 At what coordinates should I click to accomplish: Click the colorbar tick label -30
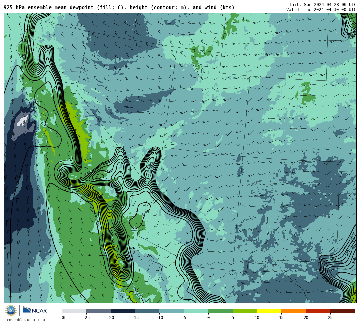62,318
